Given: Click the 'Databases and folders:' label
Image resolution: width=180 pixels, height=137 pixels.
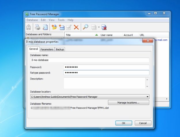Looking at the screenshot, I should pyautogui.click(x=39, y=34).
